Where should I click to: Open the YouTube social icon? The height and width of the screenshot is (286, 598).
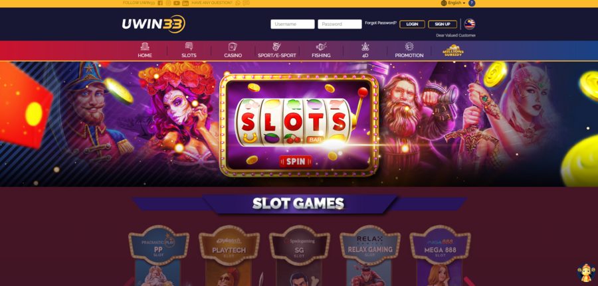pos(177,3)
